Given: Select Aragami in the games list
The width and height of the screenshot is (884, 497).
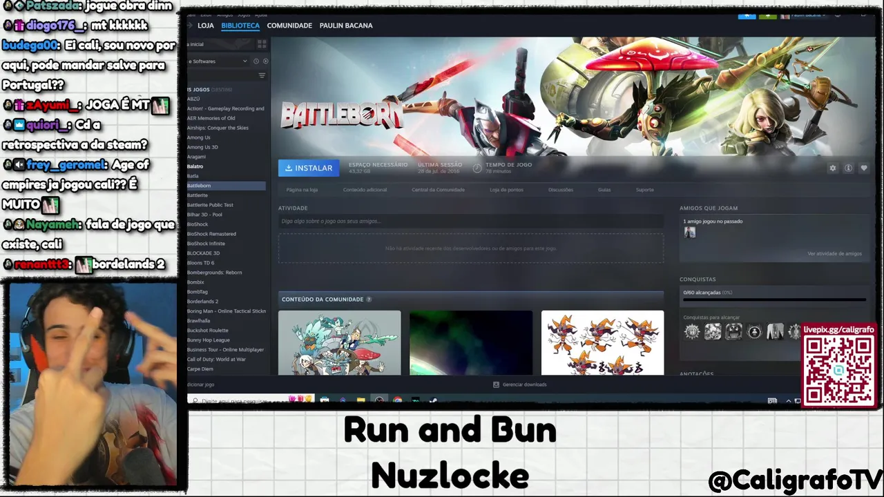Looking at the screenshot, I should (196, 157).
